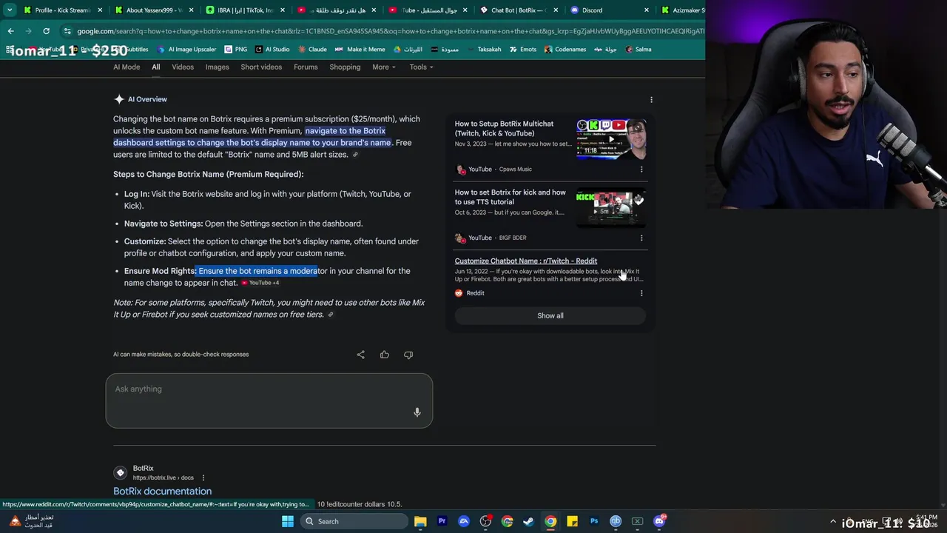Select the Forums search filter
This screenshot has height=533, width=947.
pos(306,67)
